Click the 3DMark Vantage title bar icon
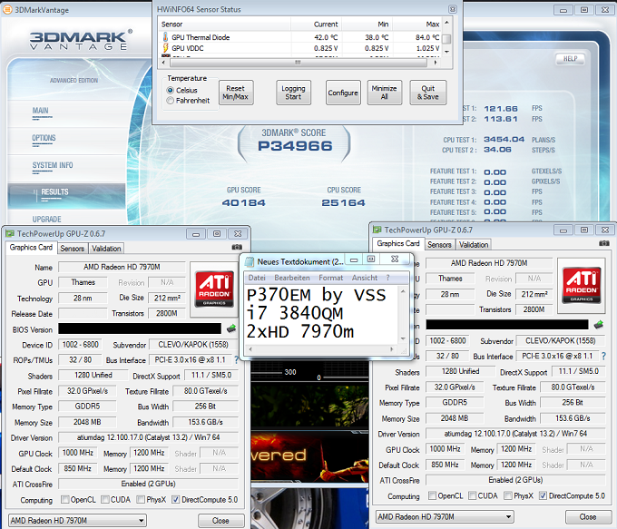The image size is (617, 529). (x=7, y=9)
